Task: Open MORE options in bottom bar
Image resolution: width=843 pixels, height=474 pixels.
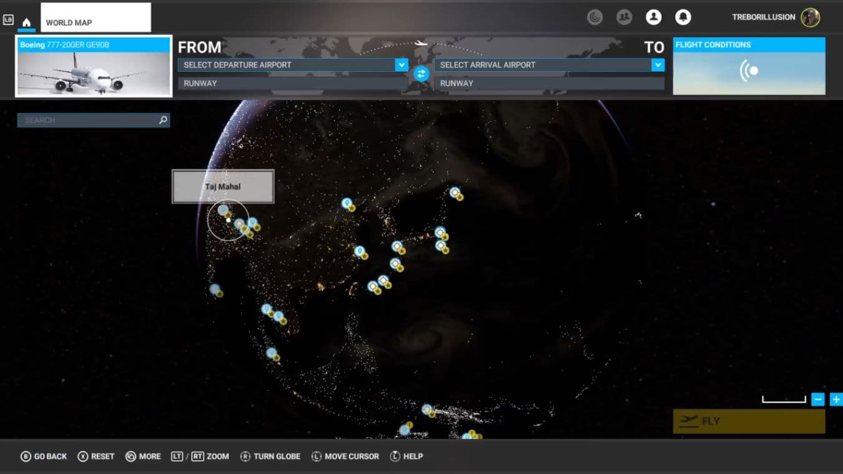Action: tap(143, 457)
